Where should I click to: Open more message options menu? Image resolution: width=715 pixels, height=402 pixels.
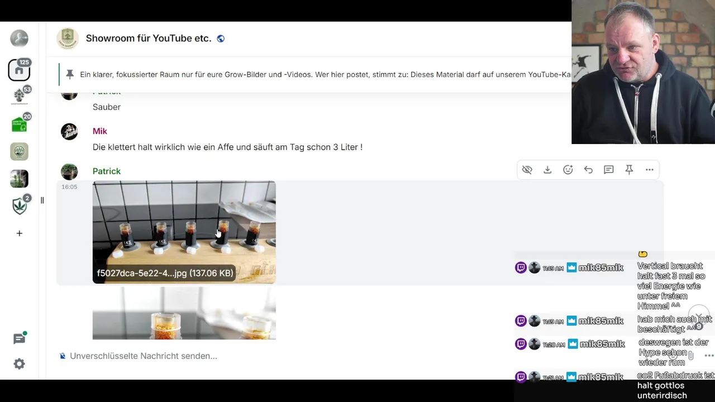click(x=649, y=170)
